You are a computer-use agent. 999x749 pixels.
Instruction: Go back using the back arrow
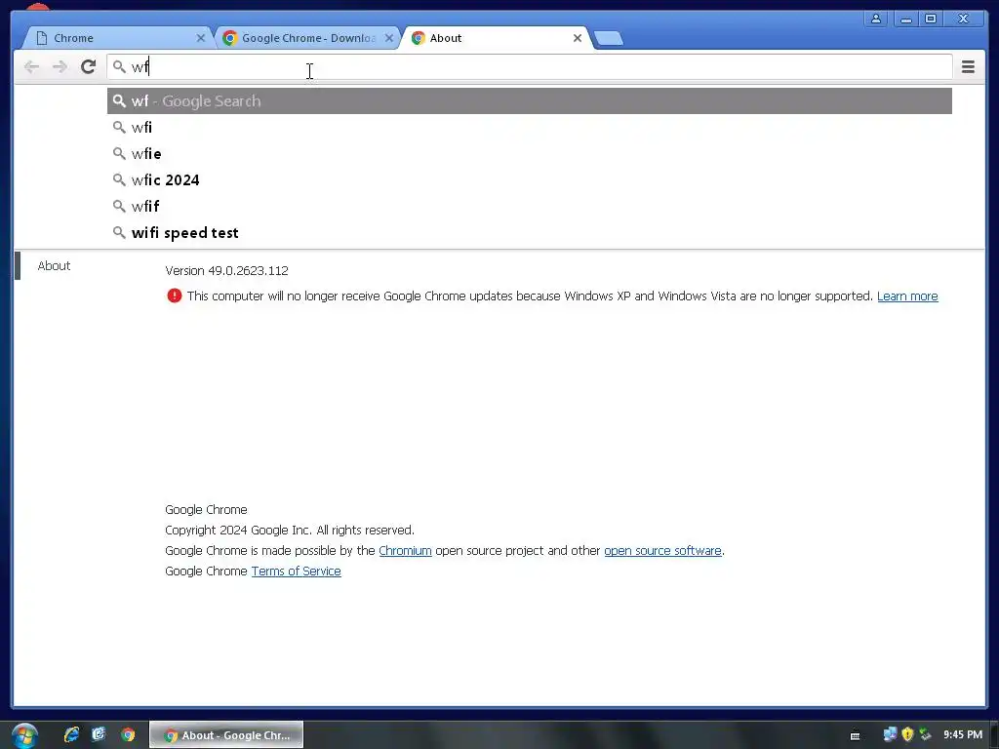click(31, 67)
